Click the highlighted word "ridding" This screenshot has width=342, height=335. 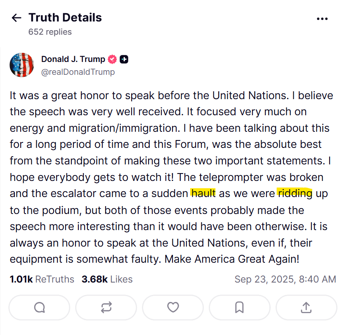(x=295, y=193)
